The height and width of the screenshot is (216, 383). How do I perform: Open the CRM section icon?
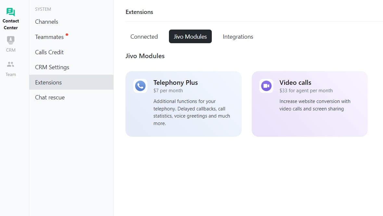[x=11, y=40]
